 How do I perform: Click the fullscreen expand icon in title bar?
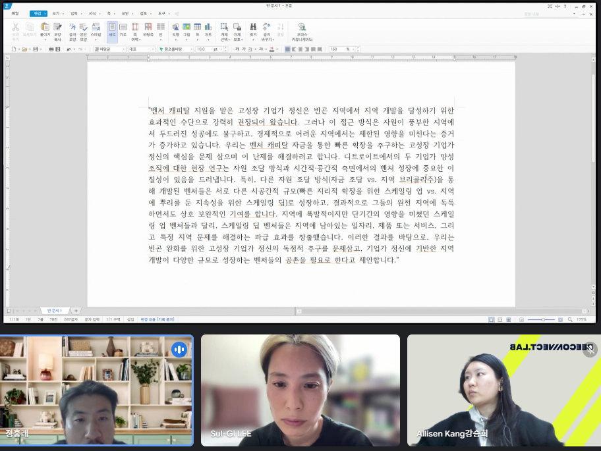550,6
